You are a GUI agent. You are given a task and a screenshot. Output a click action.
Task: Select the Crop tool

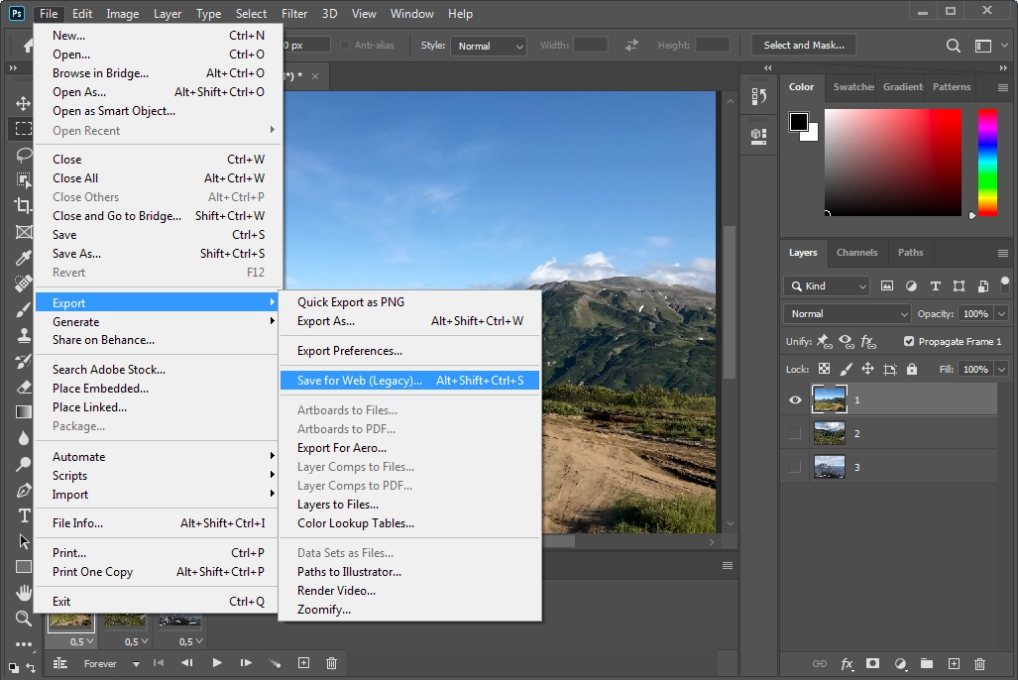(x=23, y=203)
